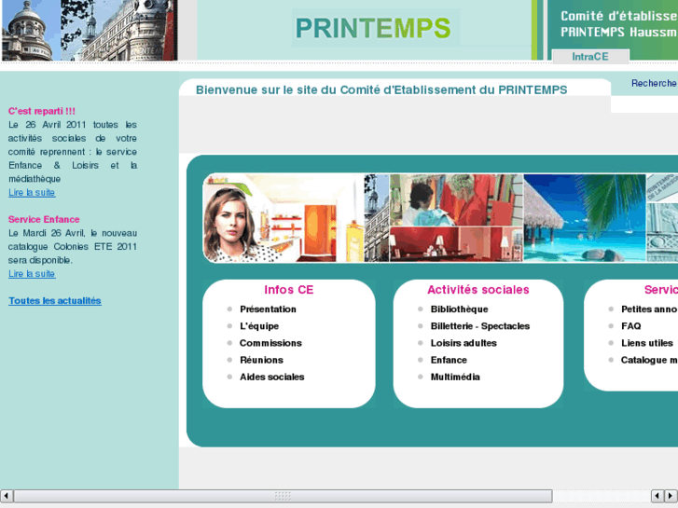Click the horizontal scrollbar thumb
This screenshot has height=508, width=678.
coord(284,496)
